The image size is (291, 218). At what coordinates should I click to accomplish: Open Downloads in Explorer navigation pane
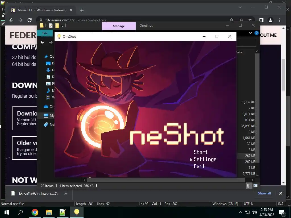(x=50, y=70)
